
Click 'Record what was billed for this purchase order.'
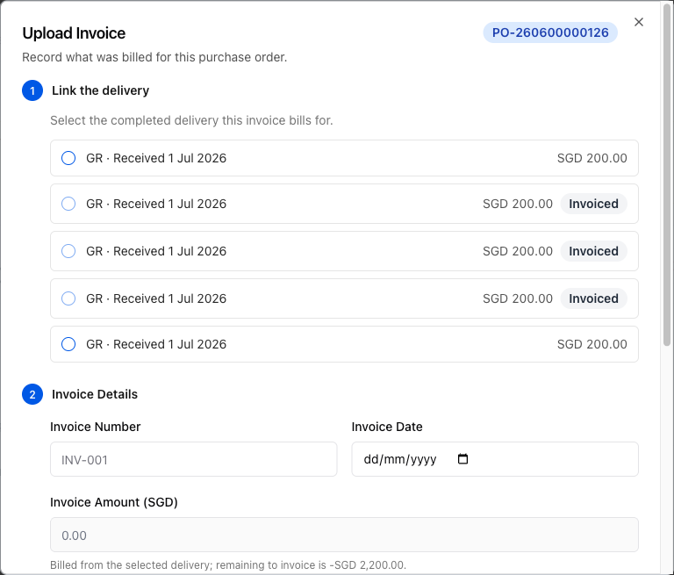pyautogui.click(x=154, y=57)
